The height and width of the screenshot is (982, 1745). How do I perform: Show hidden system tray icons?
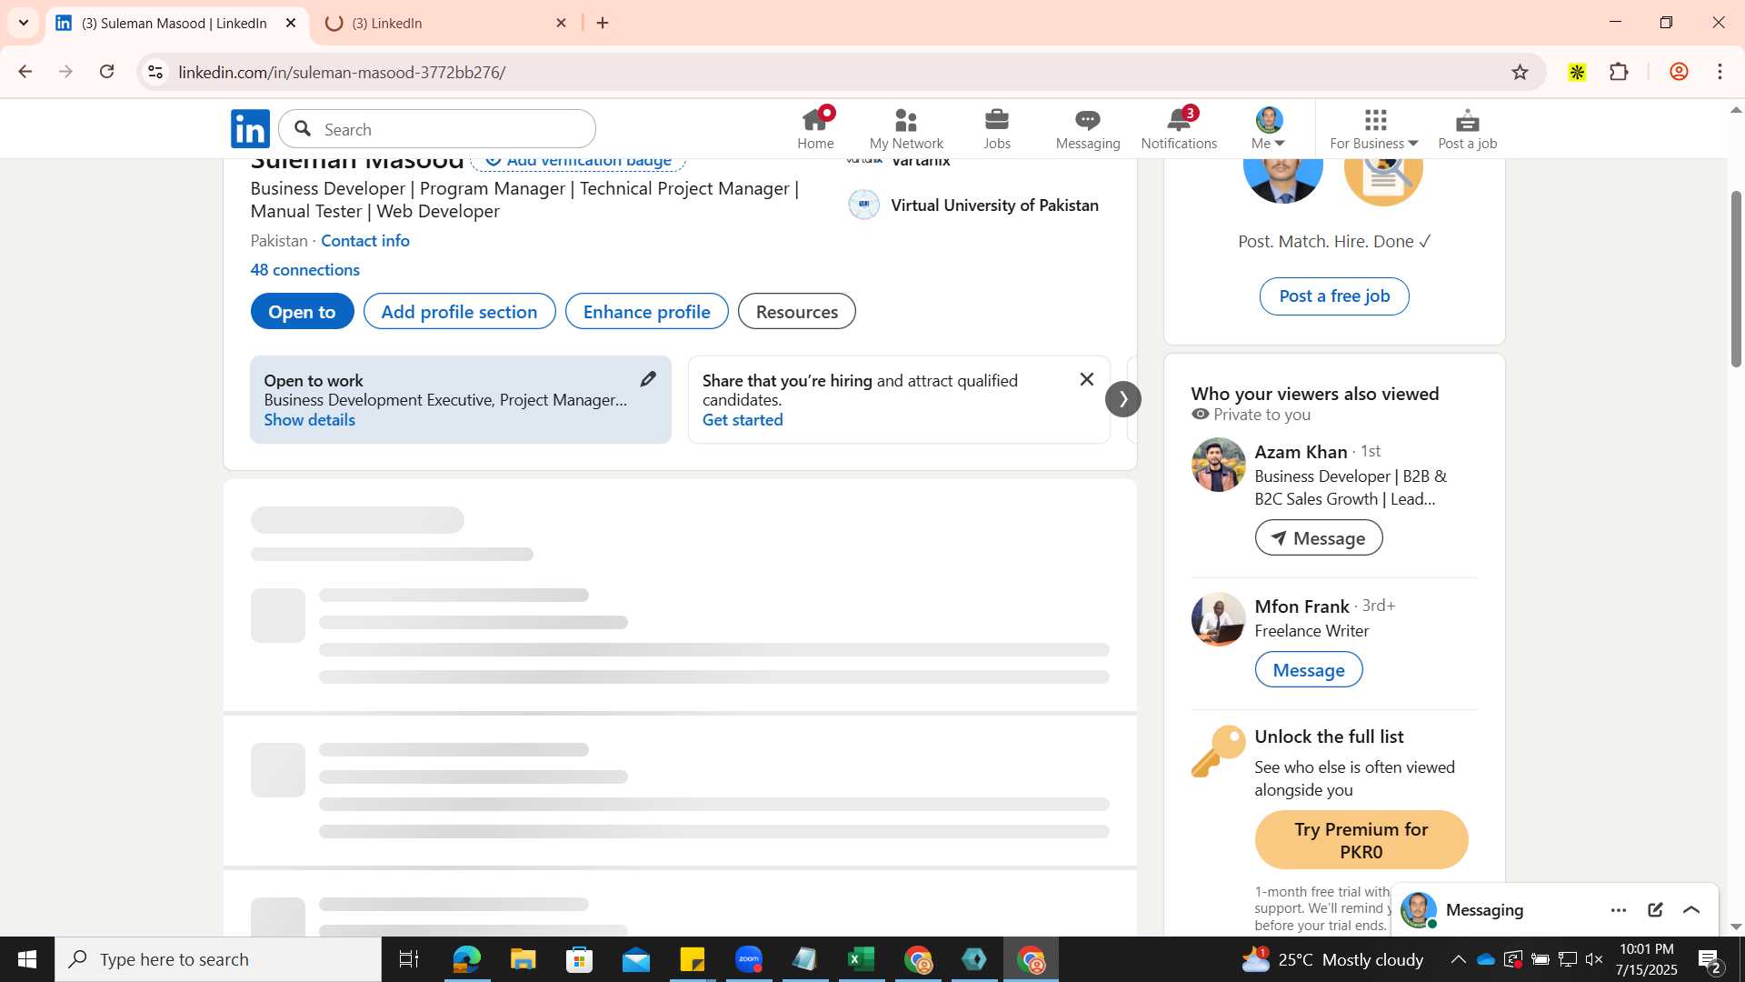pos(1458,959)
